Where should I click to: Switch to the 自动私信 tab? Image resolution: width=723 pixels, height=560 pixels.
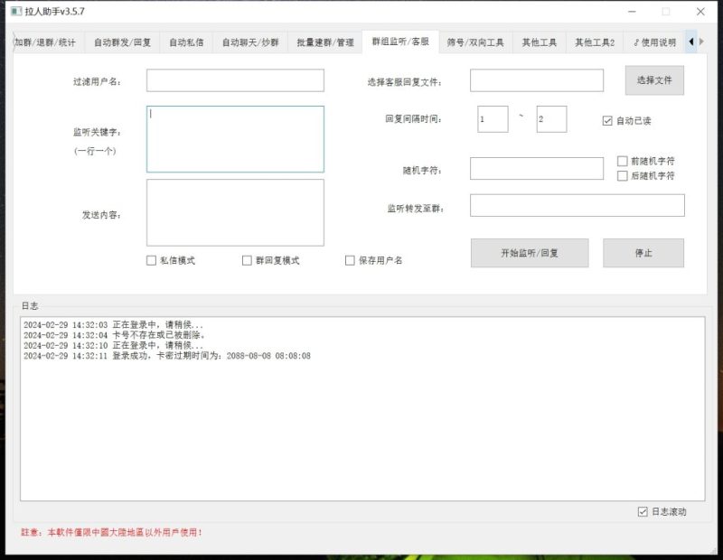pos(189,42)
